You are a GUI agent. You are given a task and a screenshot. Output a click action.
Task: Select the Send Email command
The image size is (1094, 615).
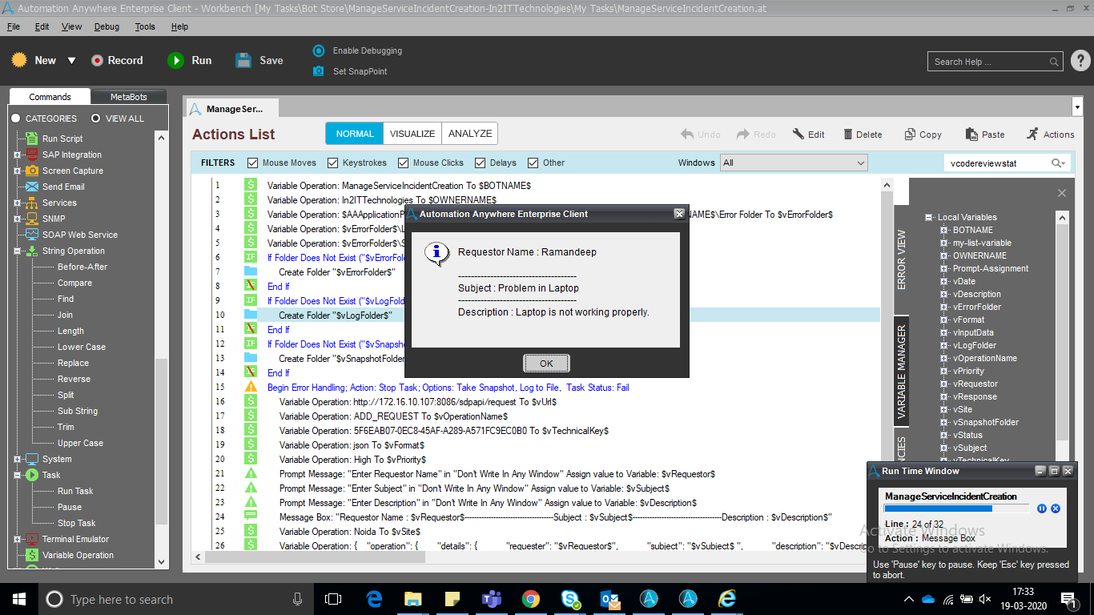pyautogui.click(x=63, y=187)
